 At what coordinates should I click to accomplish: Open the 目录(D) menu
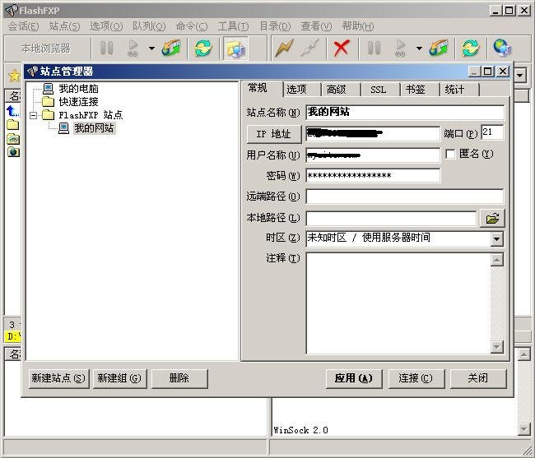click(275, 26)
